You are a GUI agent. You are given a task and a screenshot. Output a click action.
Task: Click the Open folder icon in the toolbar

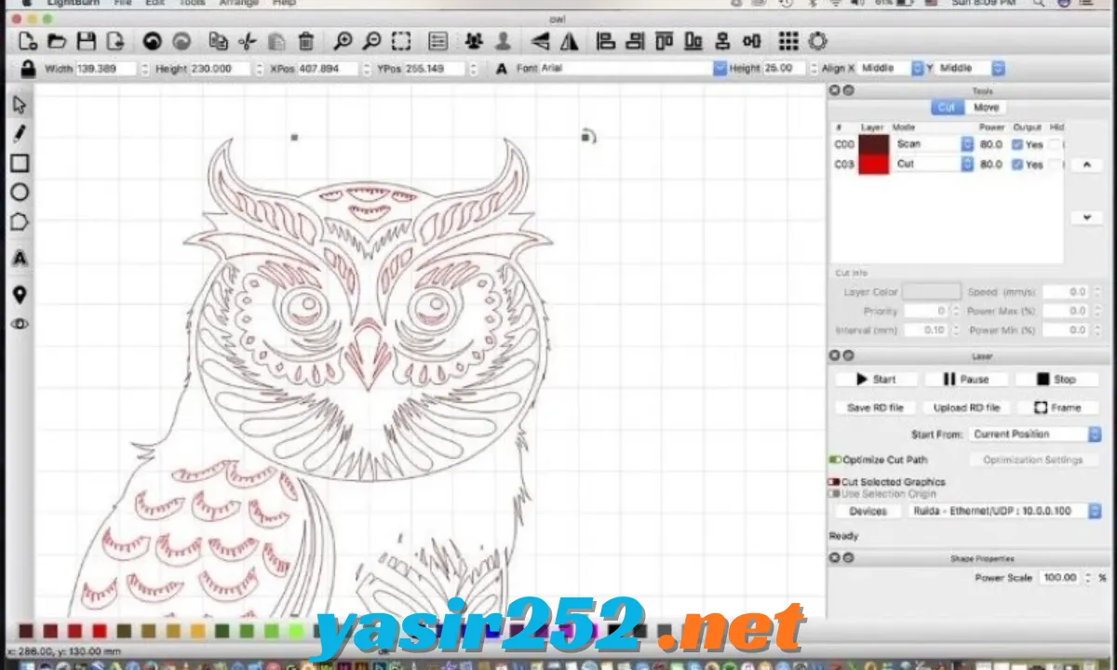coord(57,41)
